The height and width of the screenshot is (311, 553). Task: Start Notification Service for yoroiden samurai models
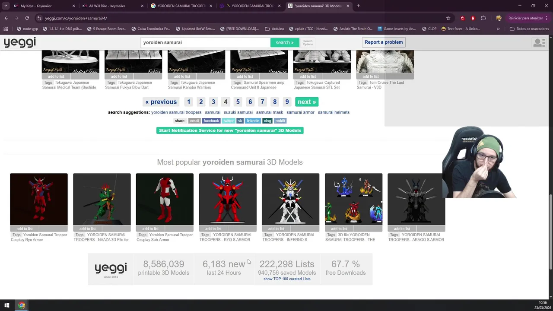[x=230, y=130]
